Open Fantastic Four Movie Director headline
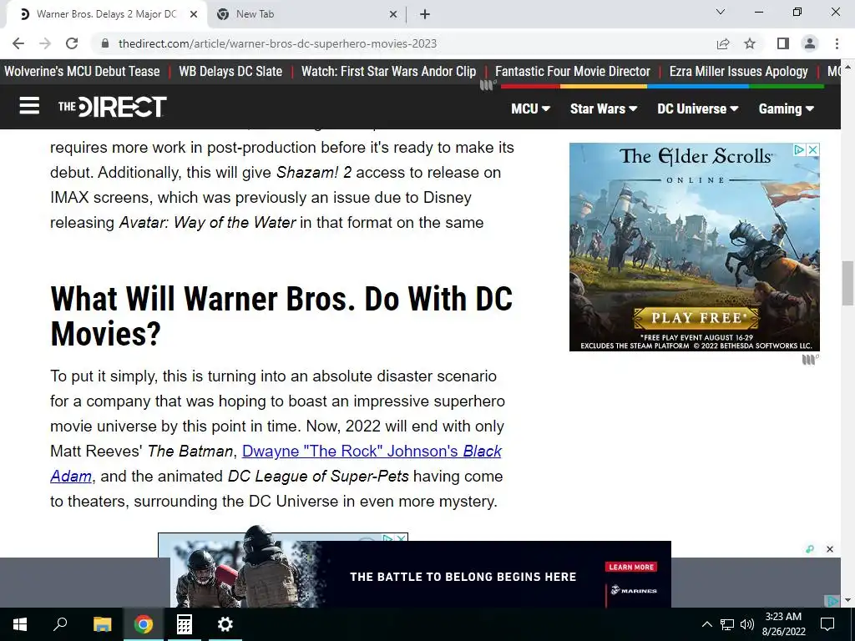Screen dimensions: 855x641 coord(573,72)
